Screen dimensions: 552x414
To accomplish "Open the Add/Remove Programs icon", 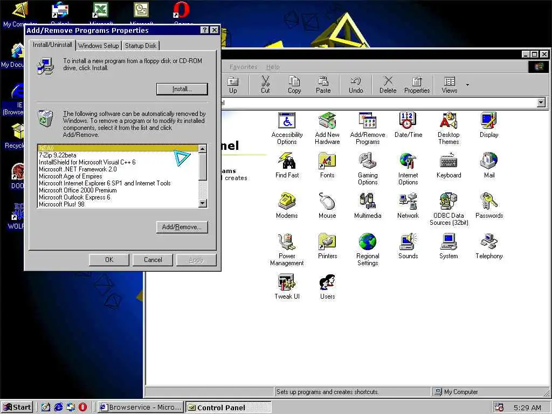I will point(368,128).
